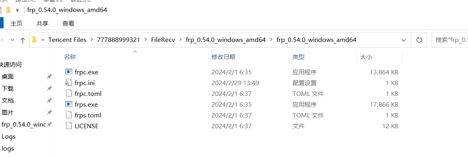This screenshot has width=468, height=157.
Task: Expand hidden breadcrumb path chevrons
Action: coord(43,40)
